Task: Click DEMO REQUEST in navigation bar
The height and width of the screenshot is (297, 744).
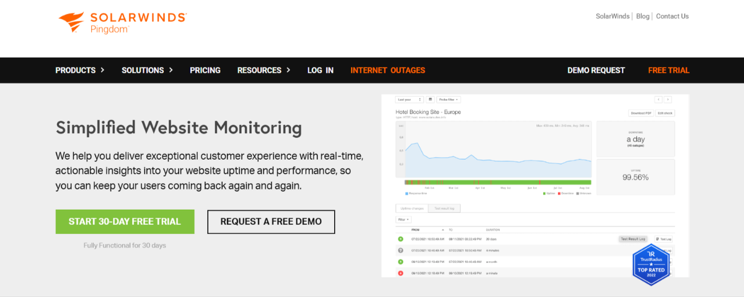Action: [x=596, y=71]
